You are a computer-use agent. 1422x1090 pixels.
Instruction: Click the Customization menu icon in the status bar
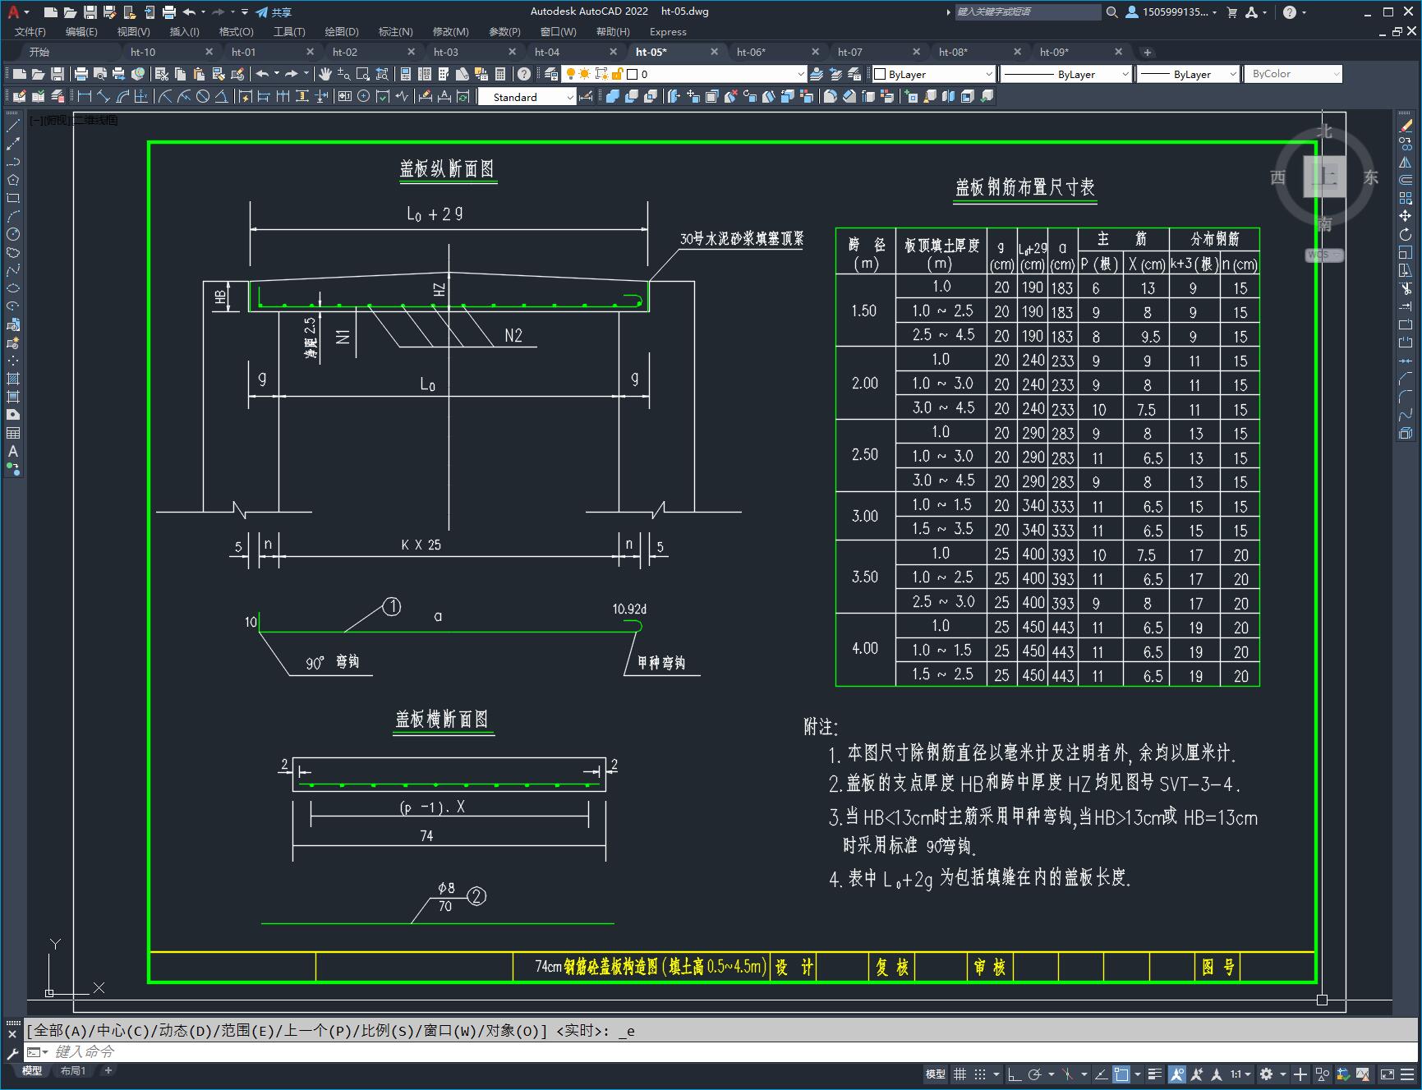pos(1407,1074)
